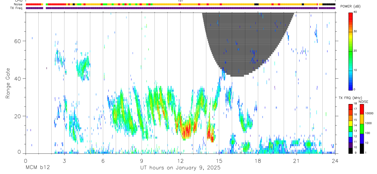This screenshot has width=377, height=174.
Task: Click the 15 hour tick on time axis
Action: click(x=219, y=161)
